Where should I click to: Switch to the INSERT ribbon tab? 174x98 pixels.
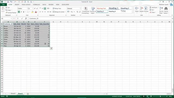17,5
